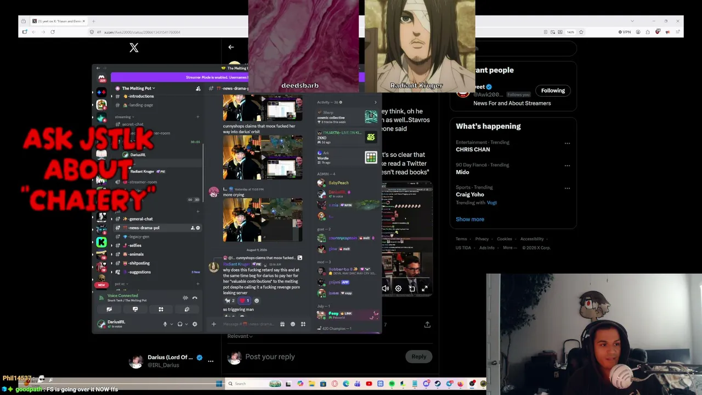Switch to the news-drama-pol channel
702x395 pixels.
coord(158,228)
